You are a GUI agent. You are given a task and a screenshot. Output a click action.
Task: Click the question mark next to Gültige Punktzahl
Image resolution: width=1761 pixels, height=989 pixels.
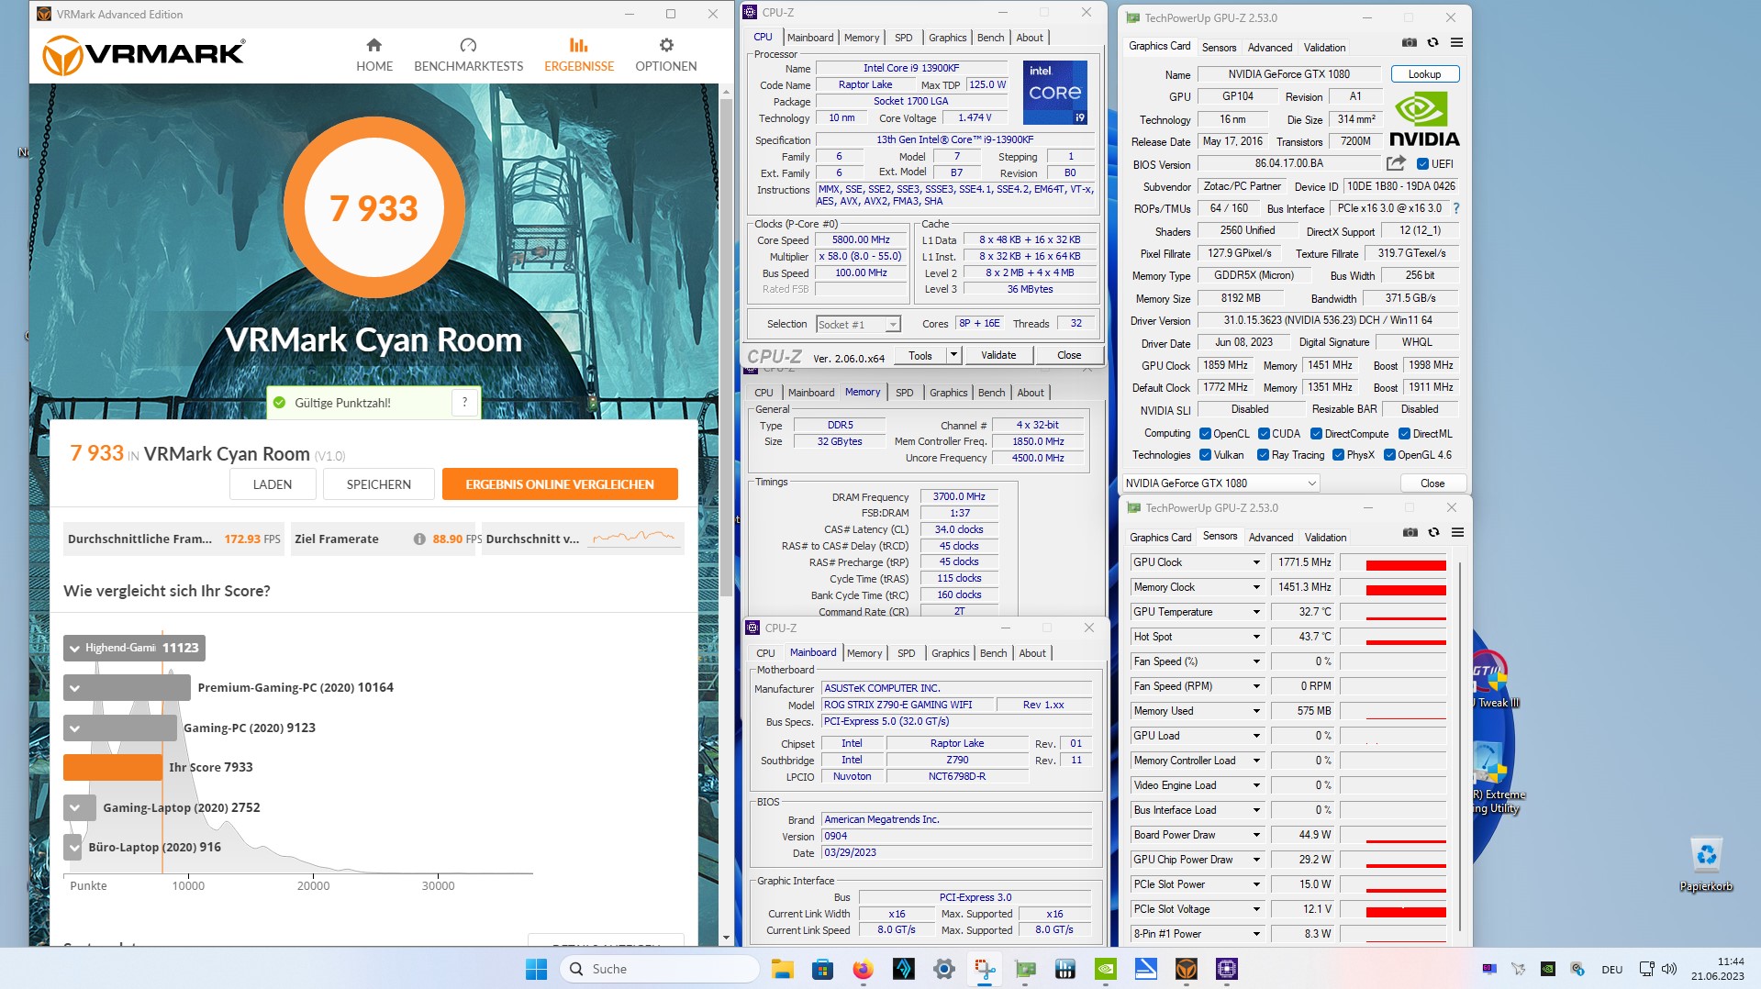(465, 402)
